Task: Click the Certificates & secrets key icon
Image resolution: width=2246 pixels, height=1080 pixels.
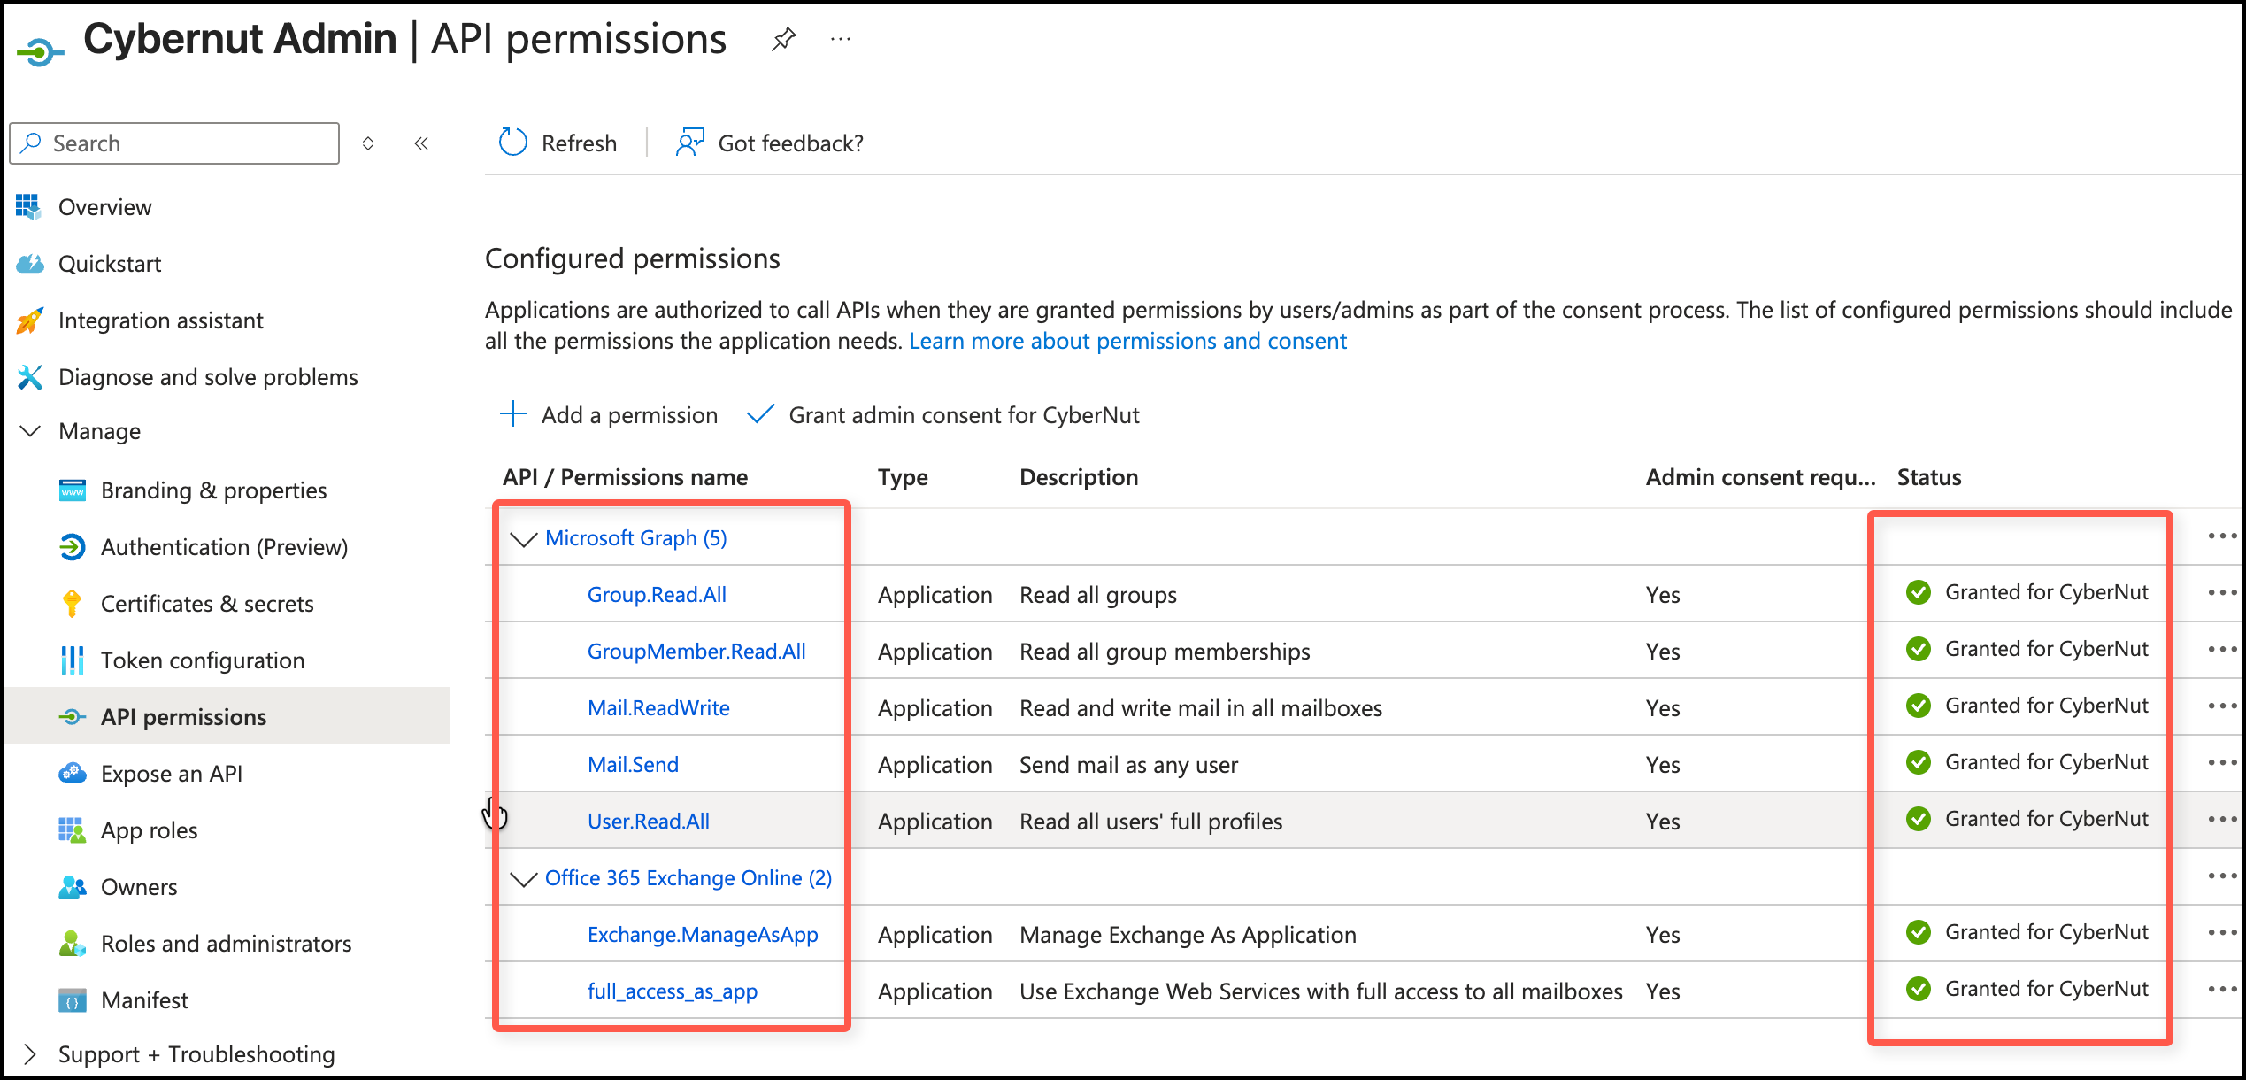Action: click(x=73, y=604)
